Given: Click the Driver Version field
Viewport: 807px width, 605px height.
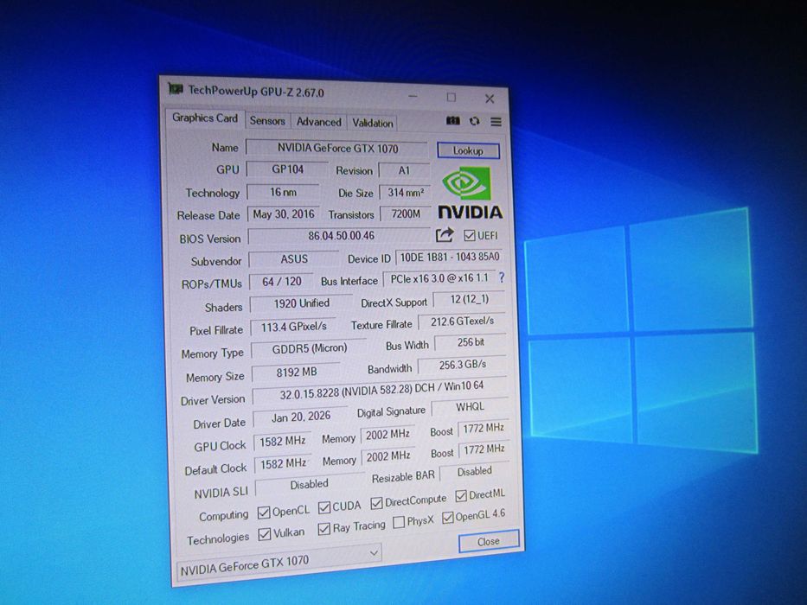Looking at the screenshot, I should click(380, 391).
